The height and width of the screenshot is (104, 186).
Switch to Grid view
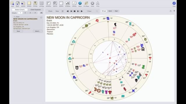click(110, 11)
